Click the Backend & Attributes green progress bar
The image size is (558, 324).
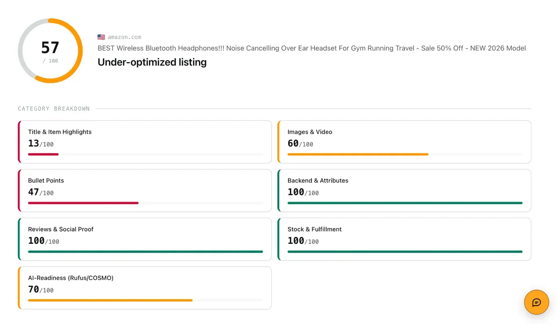[405, 203]
